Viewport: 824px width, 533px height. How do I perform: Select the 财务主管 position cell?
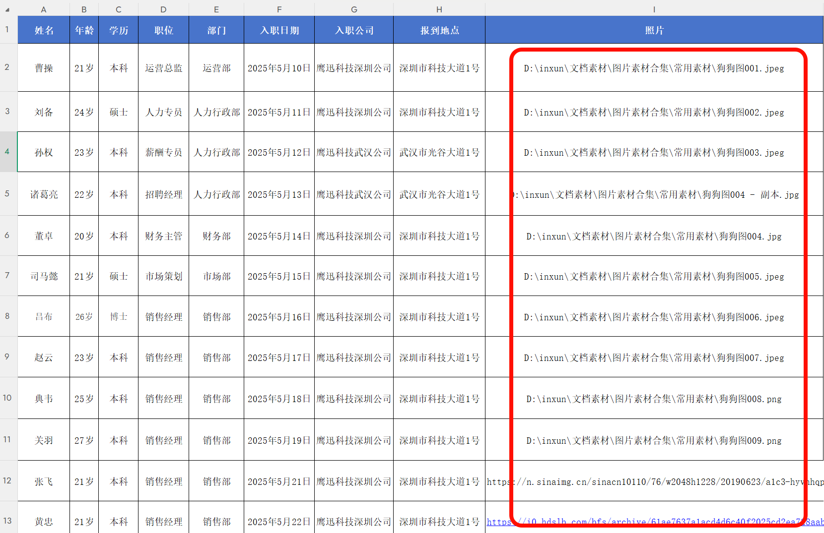click(164, 236)
